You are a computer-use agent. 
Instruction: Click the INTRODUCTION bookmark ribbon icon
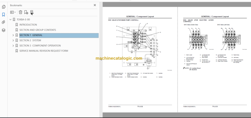click(16, 25)
